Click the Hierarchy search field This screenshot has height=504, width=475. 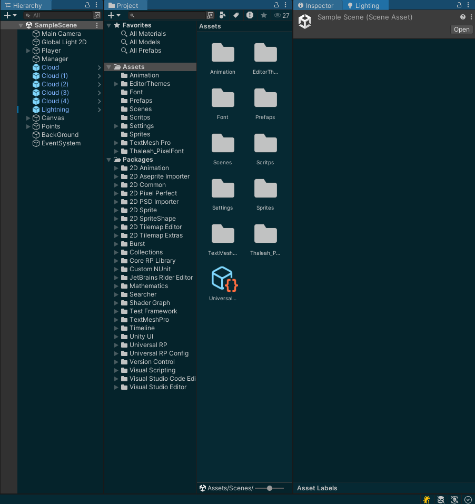[58, 15]
